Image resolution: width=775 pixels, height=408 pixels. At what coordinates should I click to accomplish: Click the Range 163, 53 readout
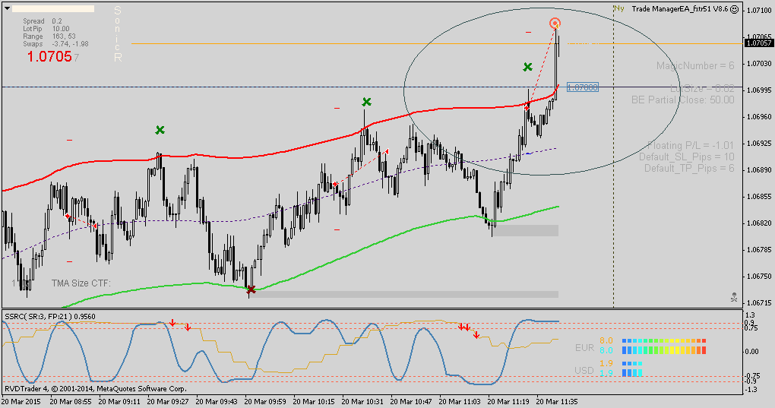pos(49,36)
